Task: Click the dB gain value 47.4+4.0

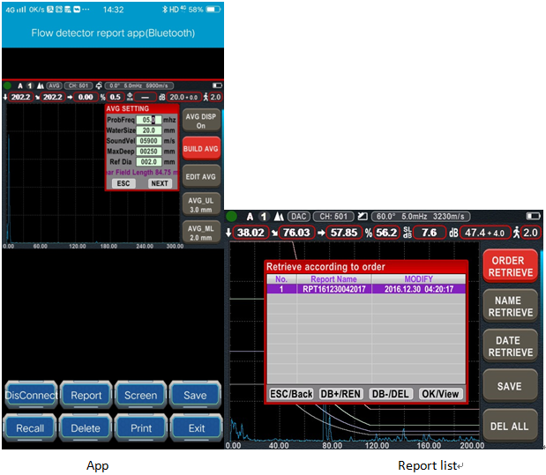Action: coord(486,233)
